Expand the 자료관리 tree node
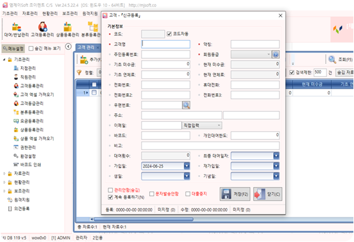The height and width of the screenshot is (242, 354). tap(4, 173)
